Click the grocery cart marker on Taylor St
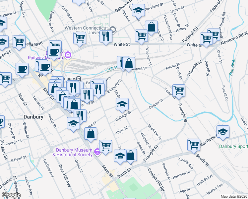 [179, 91]
